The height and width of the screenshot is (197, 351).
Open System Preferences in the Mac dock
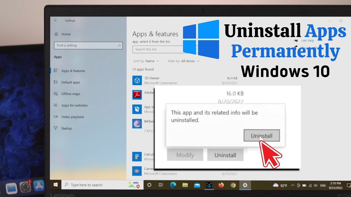pos(25,187)
